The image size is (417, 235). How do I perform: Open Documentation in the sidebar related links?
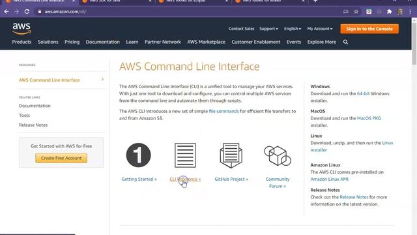(35, 106)
